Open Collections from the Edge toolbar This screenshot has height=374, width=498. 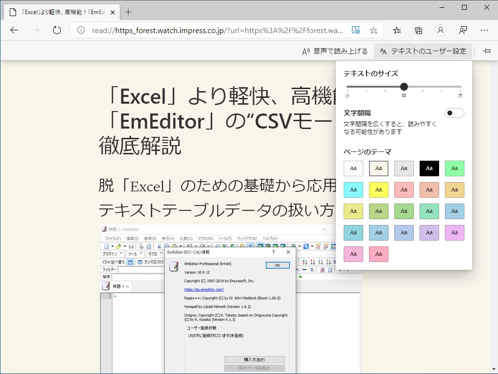[x=418, y=30]
